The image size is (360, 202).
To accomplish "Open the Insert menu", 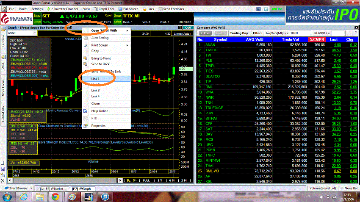I will [22, 9].
